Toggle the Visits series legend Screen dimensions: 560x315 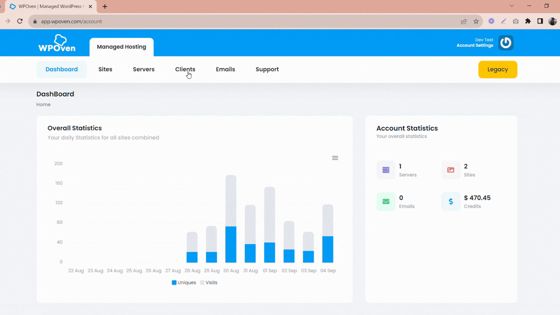pyautogui.click(x=209, y=283)
